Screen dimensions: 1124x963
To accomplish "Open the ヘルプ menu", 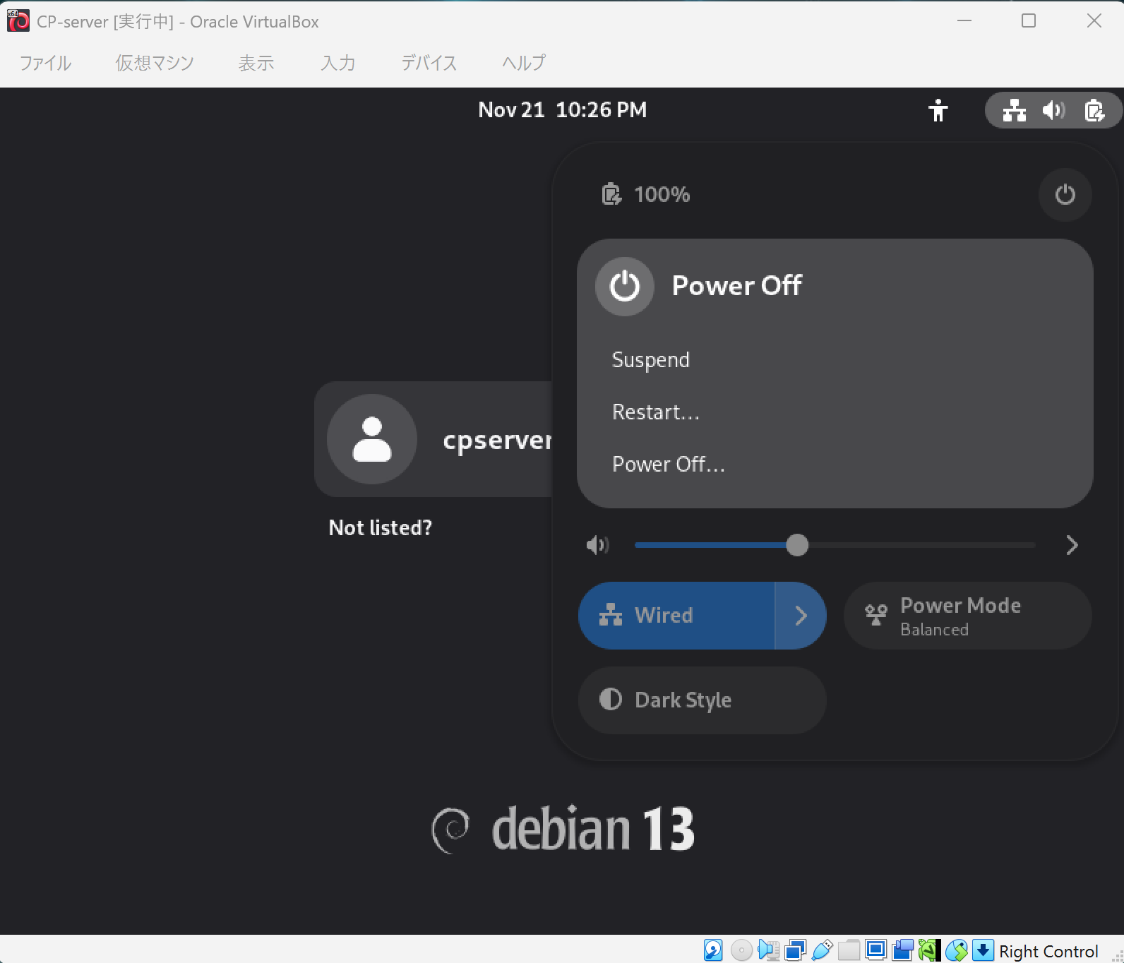I will [x=524, y=63].
